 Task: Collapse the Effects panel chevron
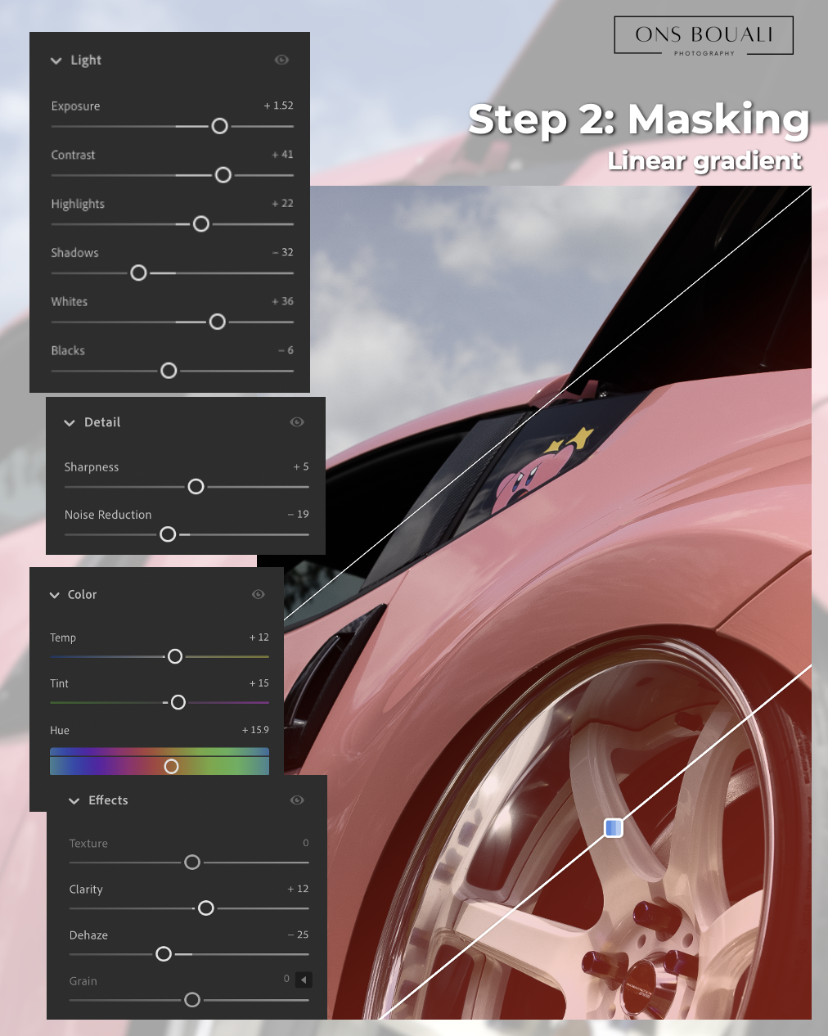[x=74, y=801]
